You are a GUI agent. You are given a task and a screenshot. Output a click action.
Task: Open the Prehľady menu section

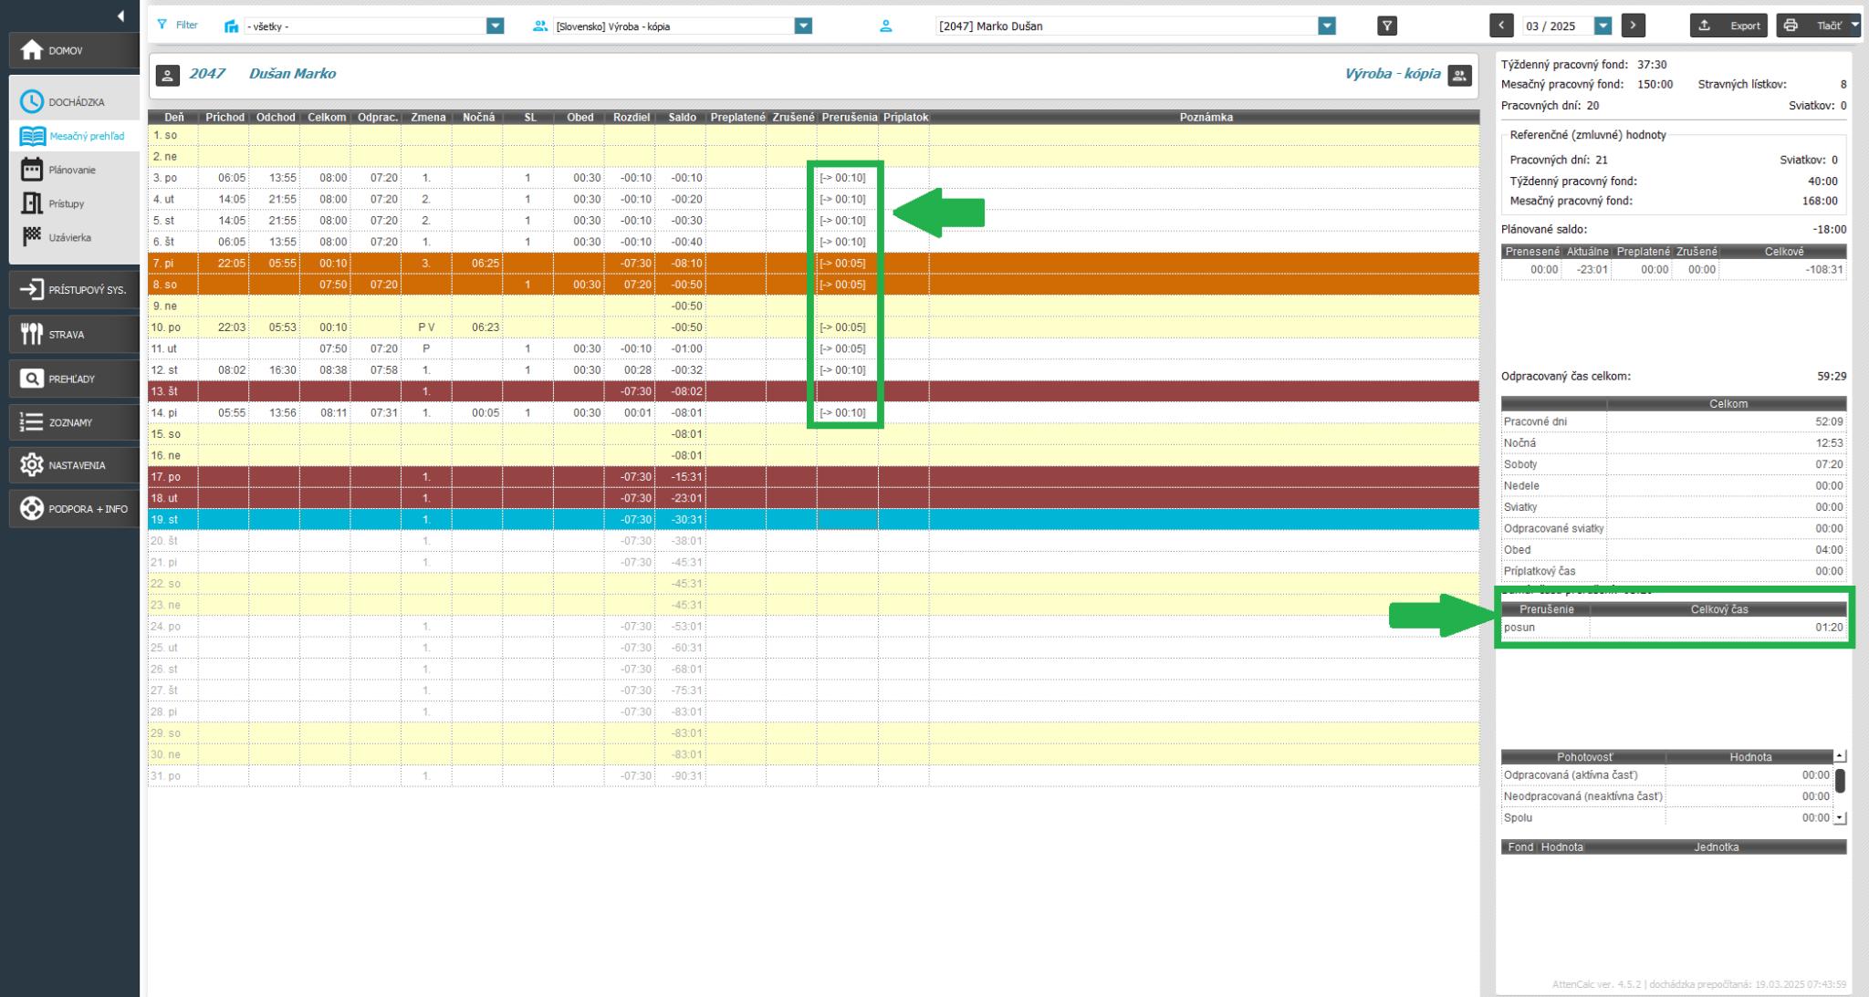(70, 379)
